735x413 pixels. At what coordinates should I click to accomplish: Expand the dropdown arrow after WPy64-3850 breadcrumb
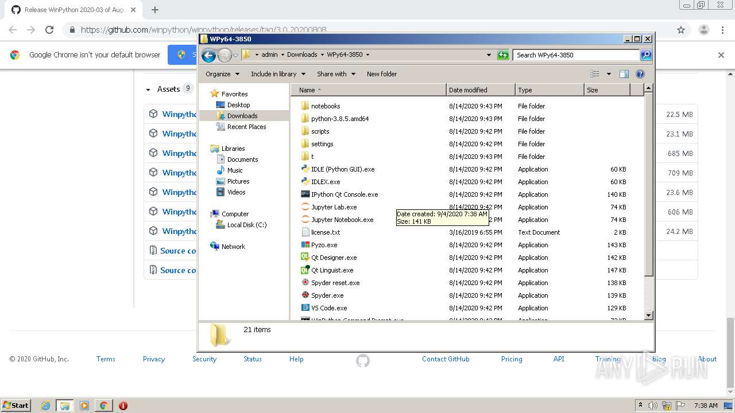pos(367,55)
